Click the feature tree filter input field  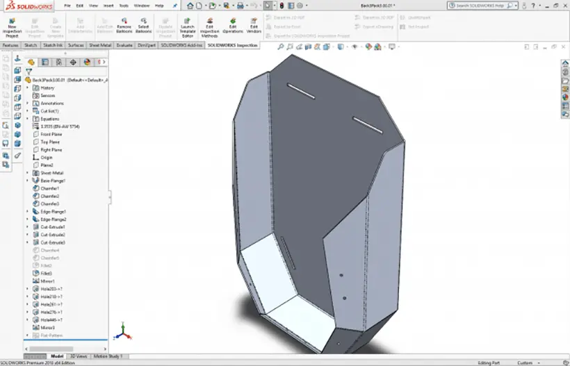(70, 72)
